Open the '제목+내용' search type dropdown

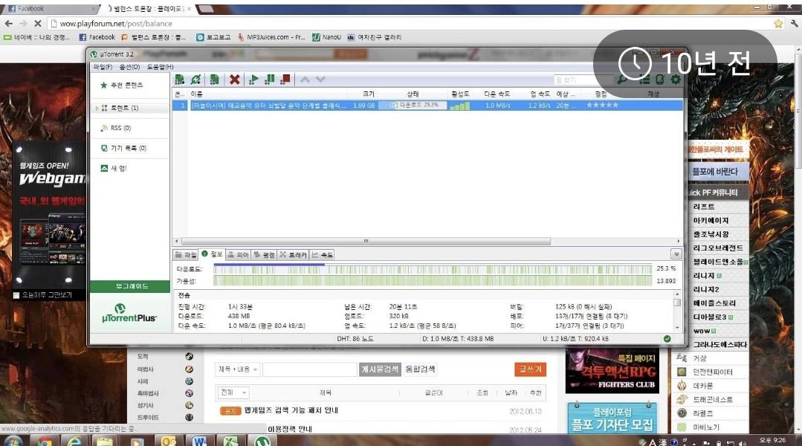coord(237,369)
